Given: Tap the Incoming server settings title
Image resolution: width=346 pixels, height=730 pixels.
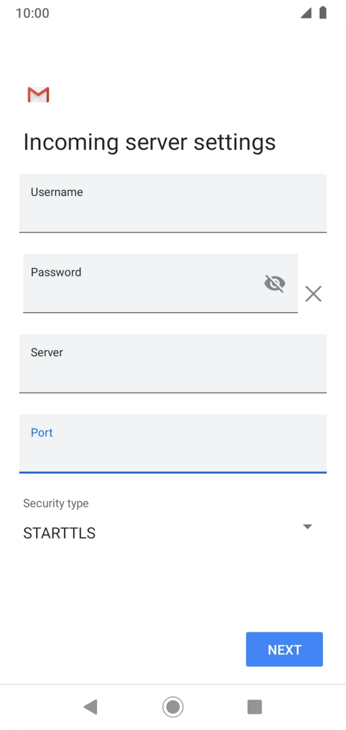Looking at the screenshot, I should click(149, 142).
